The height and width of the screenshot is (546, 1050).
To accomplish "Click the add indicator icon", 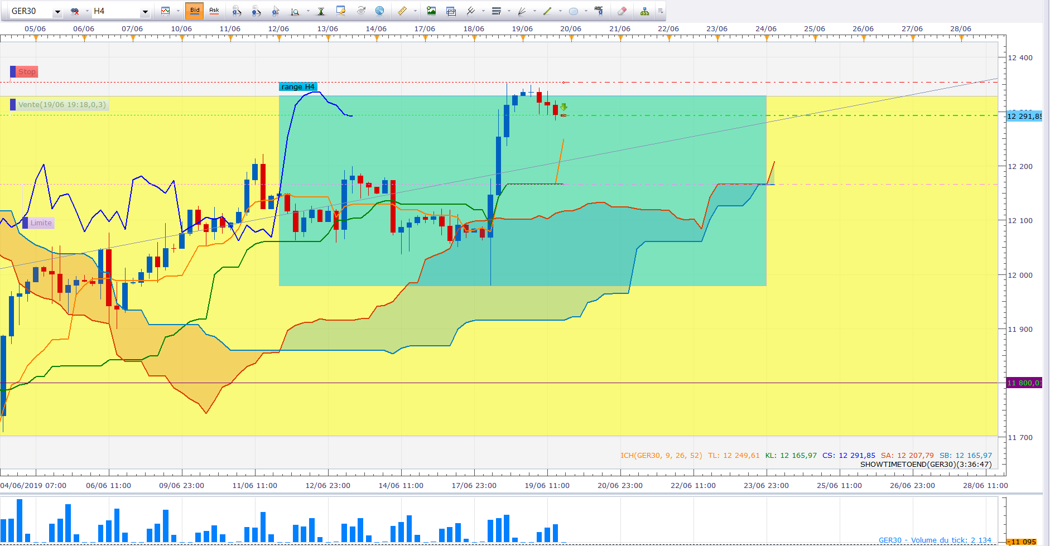I will click(471, 11).
